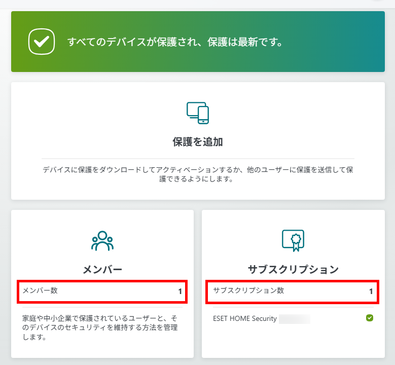Open the ESET HOME Security subscription entry

(245, 319)
